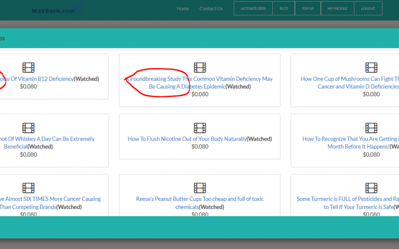The image size is (399, 249).
Task: Click film icon above Whiskey A Day video
Action: pos(28,128)
